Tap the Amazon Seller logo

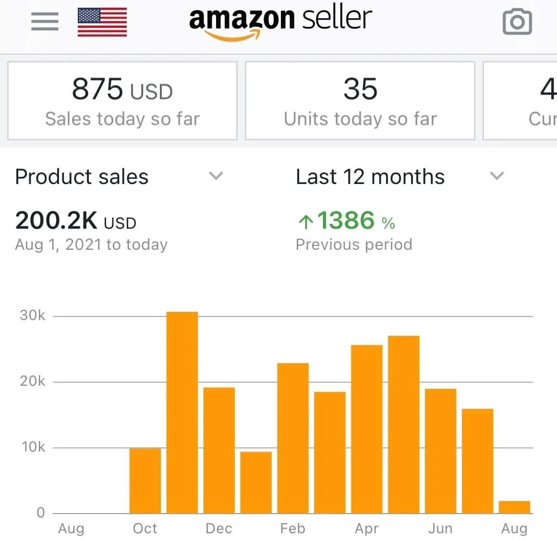tap(280, 22)
